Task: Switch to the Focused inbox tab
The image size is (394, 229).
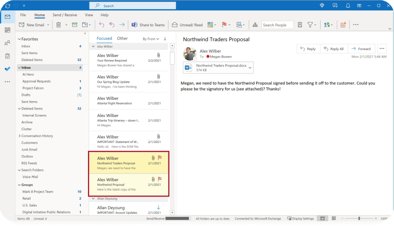Action: tap(104, 38)
